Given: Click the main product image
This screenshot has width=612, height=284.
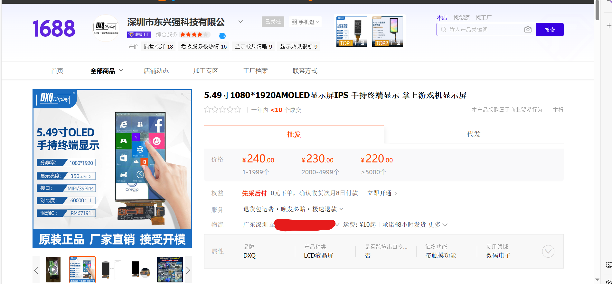Looking at the screenshot, I should pos(112,169).
